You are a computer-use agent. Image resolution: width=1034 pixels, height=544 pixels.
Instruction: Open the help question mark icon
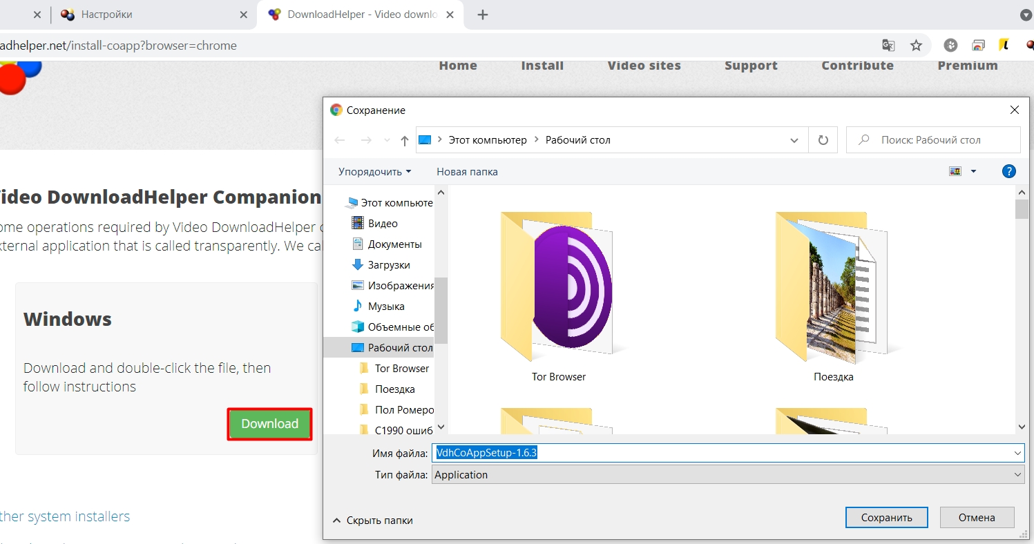[x=1008, y=171]
